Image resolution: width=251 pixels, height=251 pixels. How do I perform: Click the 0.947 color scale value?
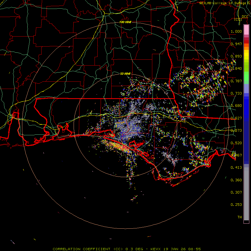(236, 44)
